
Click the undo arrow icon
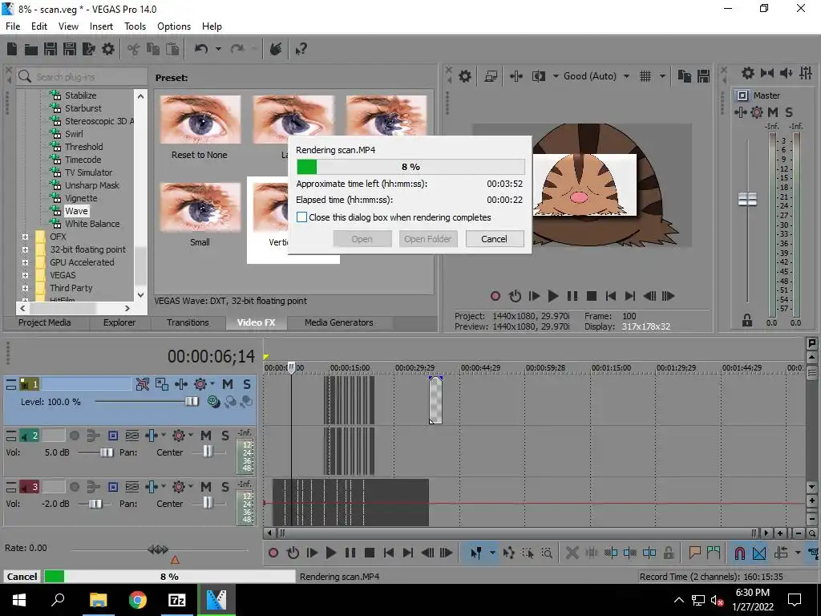pyautogui.click(x=201, y=49)
